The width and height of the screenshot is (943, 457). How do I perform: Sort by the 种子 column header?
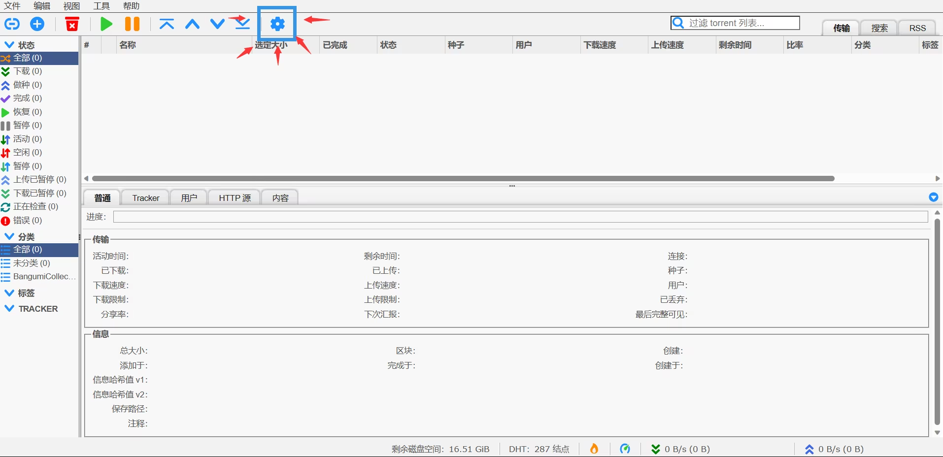pos(478,45)
